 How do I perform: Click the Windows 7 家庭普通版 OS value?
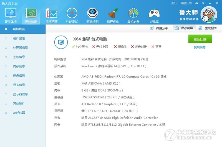pyautogui.click(x=114, y=66)
